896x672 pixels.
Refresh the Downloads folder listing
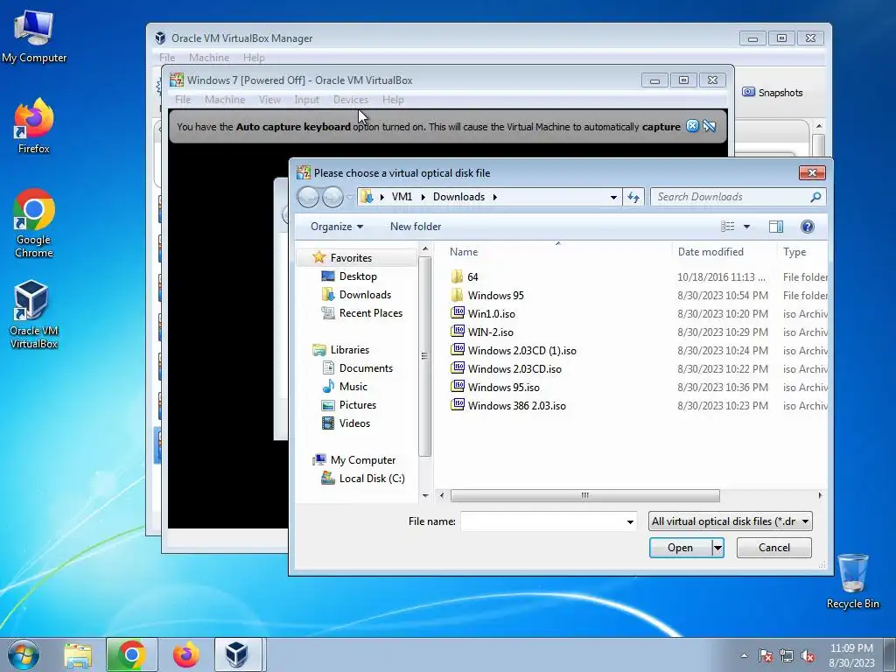(633, 197)
